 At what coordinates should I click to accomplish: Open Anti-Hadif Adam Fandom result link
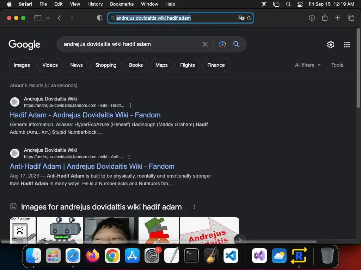click(x=92, y=166)
